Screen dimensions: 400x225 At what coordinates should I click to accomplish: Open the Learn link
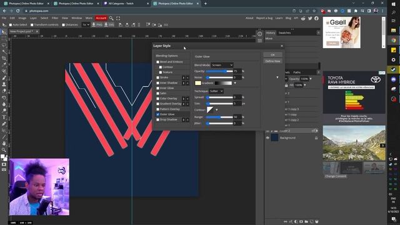click(279, 18)
